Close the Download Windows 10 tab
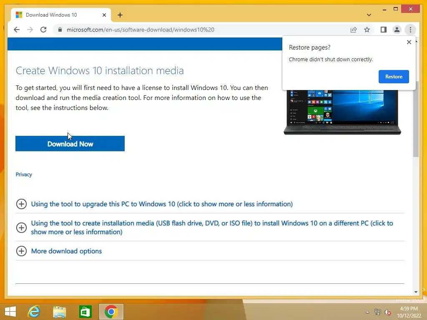This screenshot has height=320, width=427. (104, 15)
